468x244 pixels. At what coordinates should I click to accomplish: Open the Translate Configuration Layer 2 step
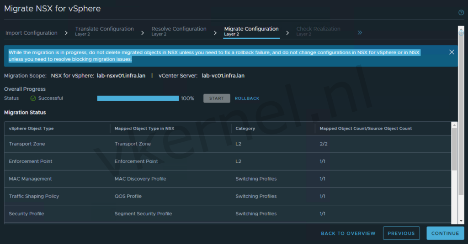tap(105, 31)
